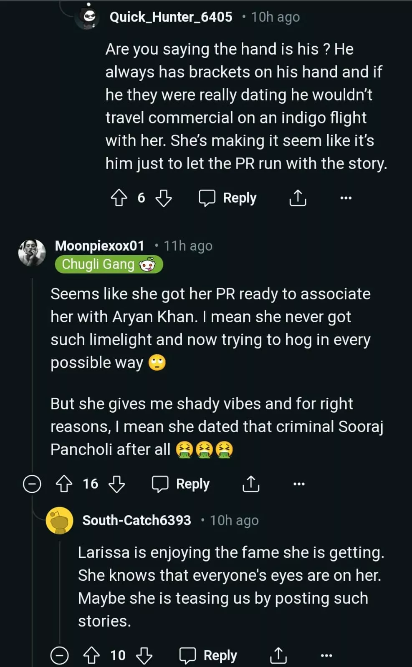Open more options on Moonpiexox01's comment
The height and width of the screenshot is (667, 412).
pyautogui.click(x=299, y=484)
